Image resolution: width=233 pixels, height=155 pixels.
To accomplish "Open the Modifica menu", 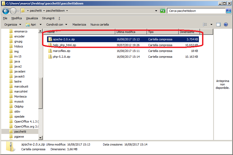I will [x=17, y=18].
